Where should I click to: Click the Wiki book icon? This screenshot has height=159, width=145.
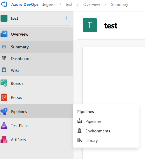click(4, 70)
